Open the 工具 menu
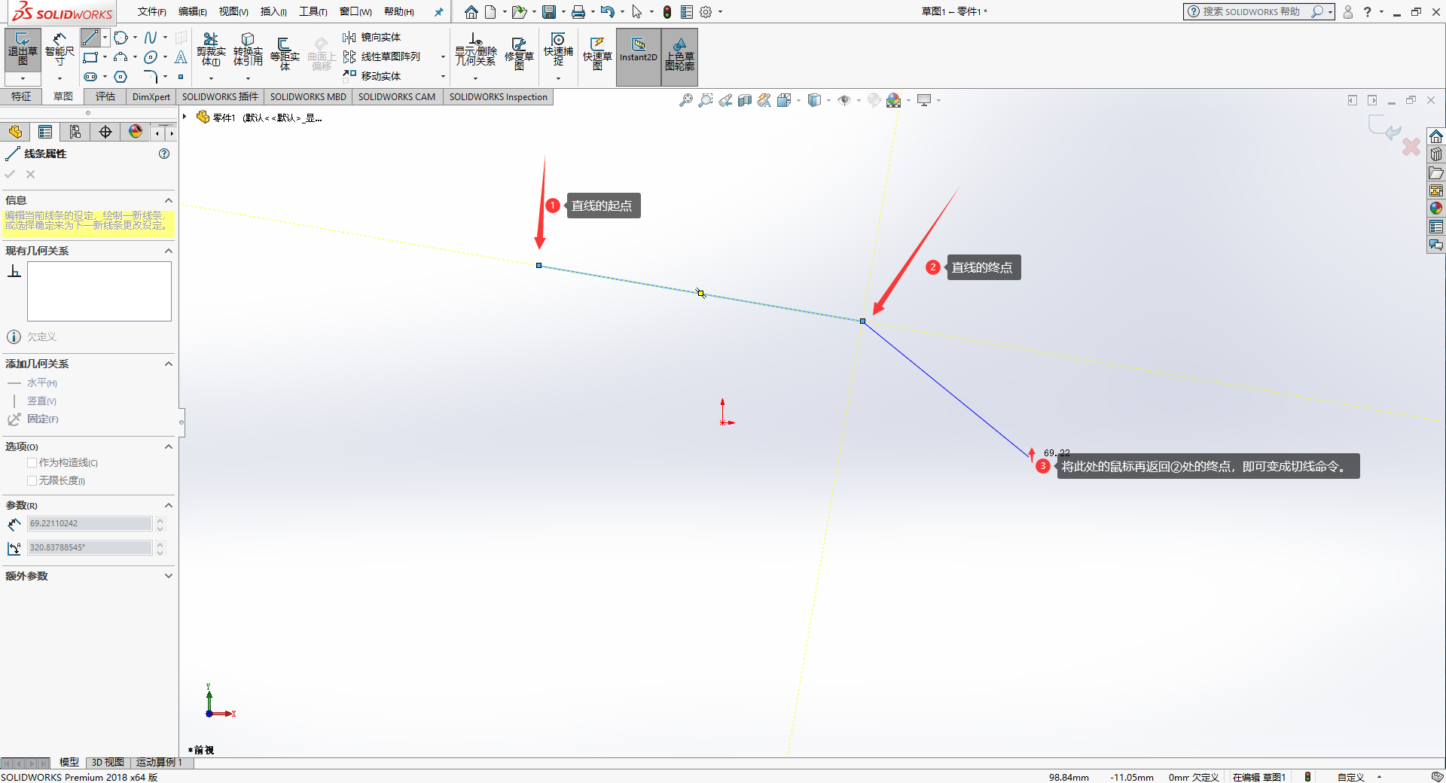Screen dimensions: 1446x783 click(313, 11)
